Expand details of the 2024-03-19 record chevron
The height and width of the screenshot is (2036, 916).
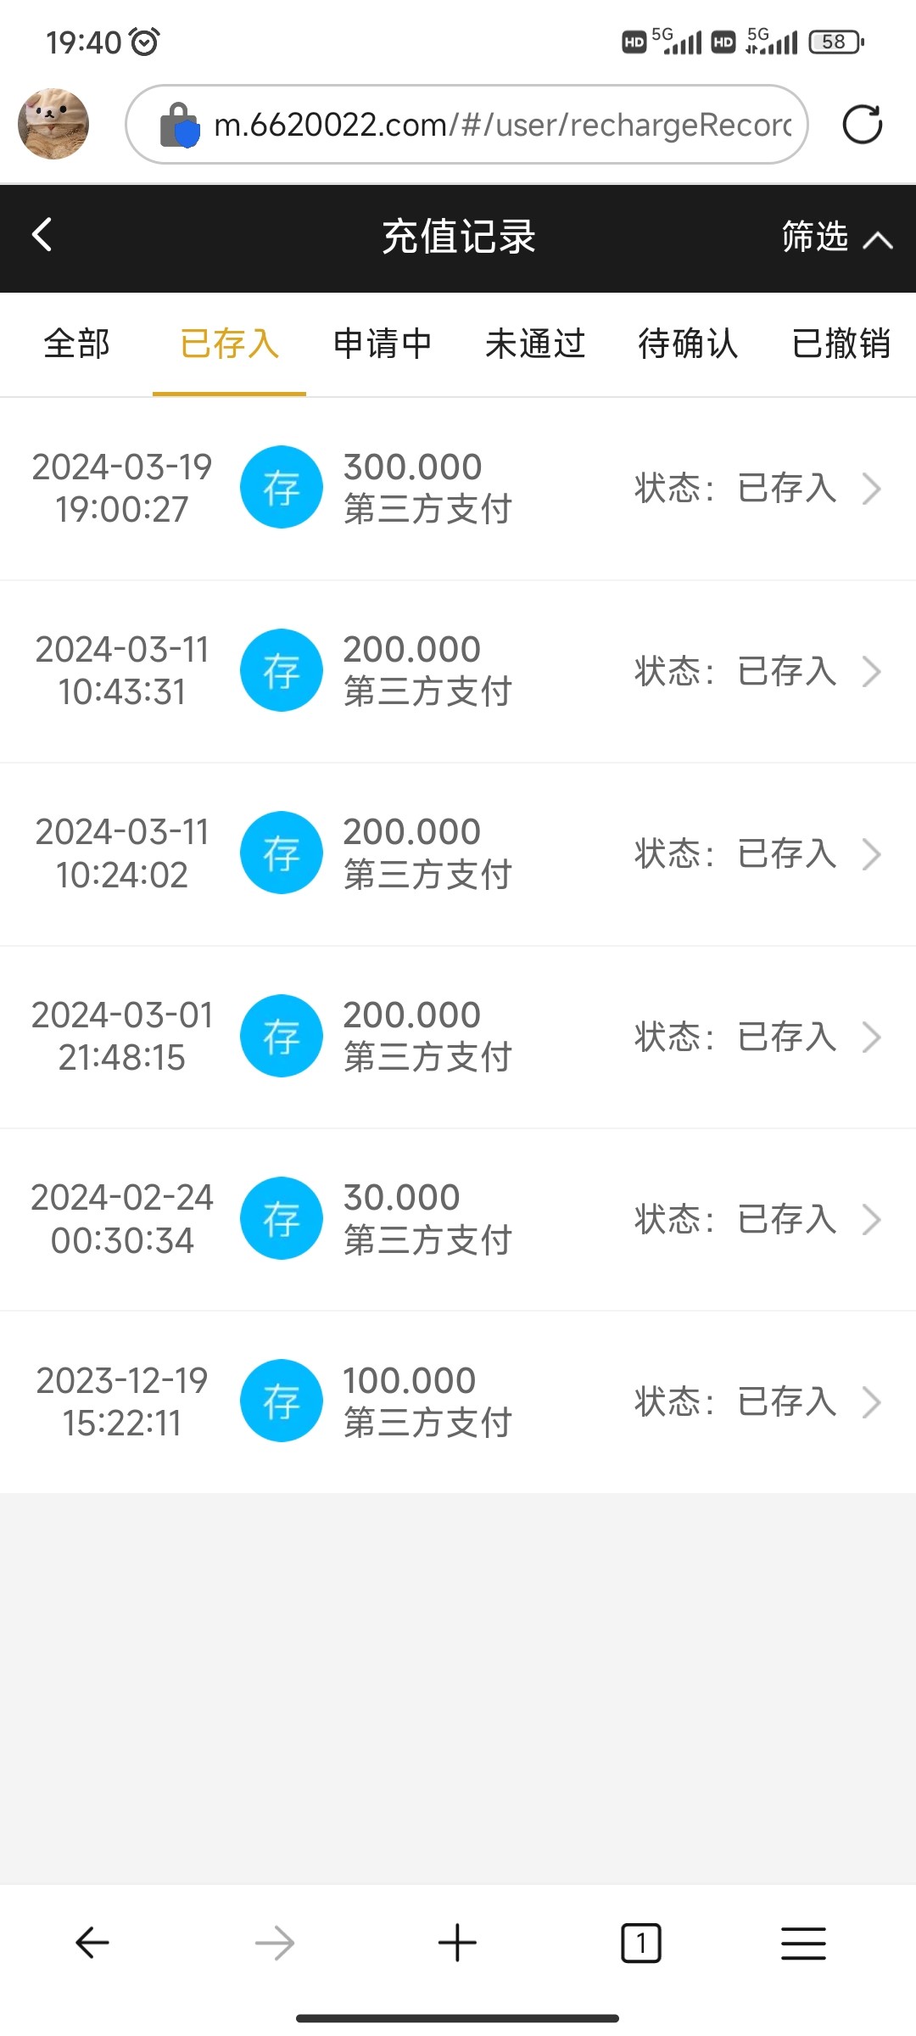click(x=871, y=489)
